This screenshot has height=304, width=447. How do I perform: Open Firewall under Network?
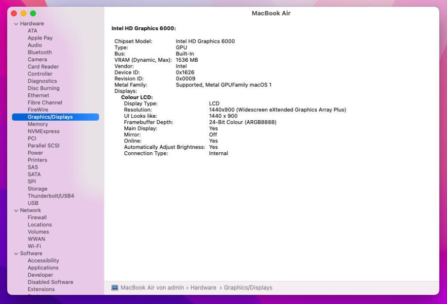(37, 217)
